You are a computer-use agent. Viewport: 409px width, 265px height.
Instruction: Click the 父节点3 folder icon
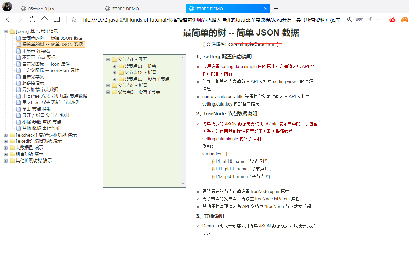pyautogui.click(x=114, y=92)
